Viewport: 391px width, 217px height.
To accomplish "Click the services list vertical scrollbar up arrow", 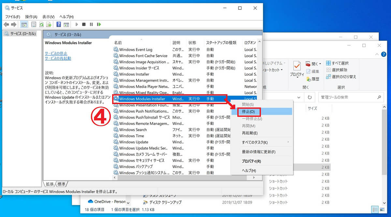I will click(x=259, y=42).
